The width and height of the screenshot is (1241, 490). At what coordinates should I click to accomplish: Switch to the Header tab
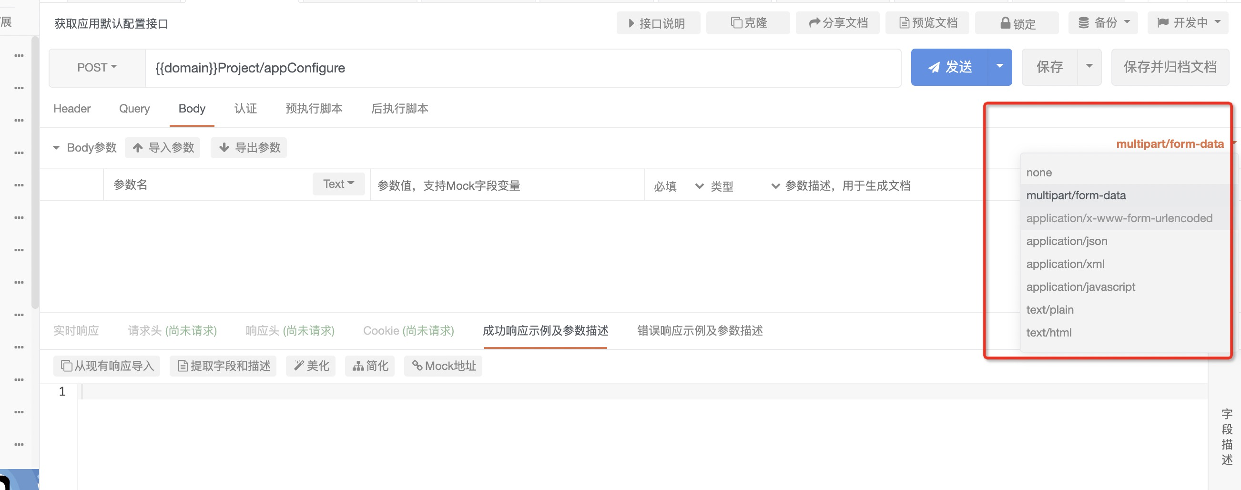[x=72, y=109]
